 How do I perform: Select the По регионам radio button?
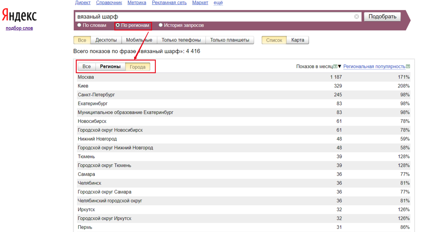point(118,25)
